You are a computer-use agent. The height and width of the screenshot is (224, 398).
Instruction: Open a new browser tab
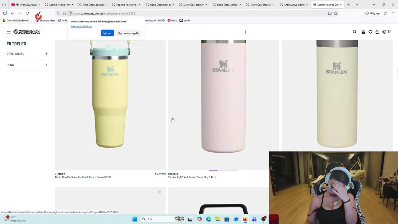tap(348, 5)
